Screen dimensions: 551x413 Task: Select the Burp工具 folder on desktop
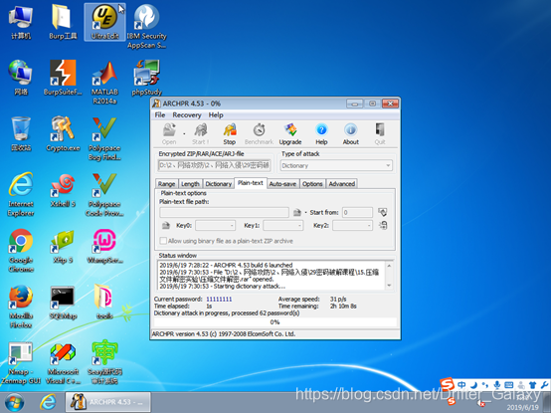click(63, 22)
